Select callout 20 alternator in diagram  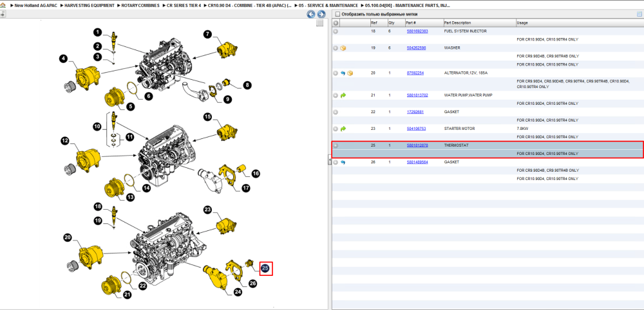(x=68, y=237)
